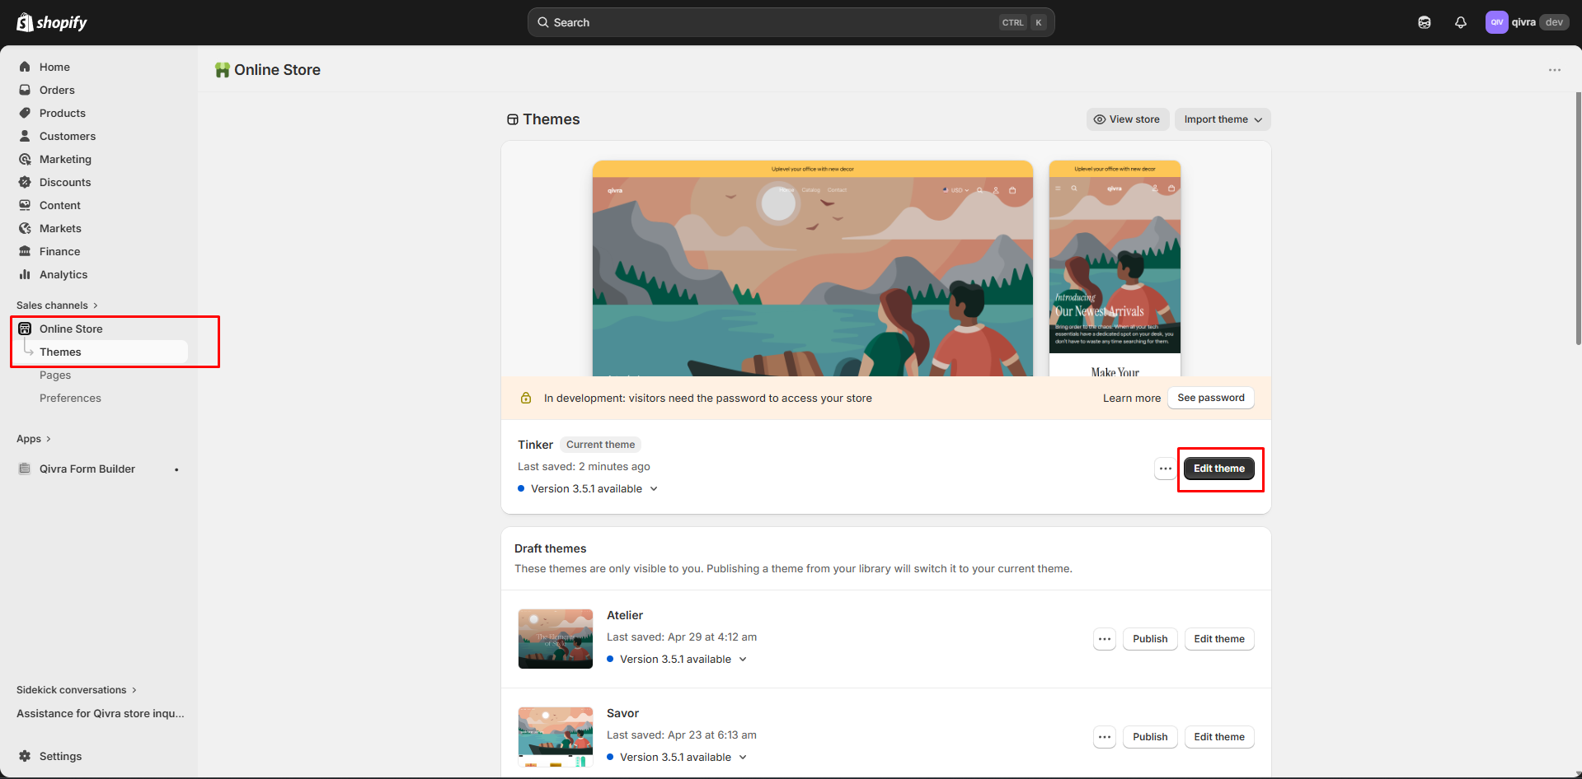Open Atelier theme more actions ellipsis
Image resolution: width=1582 pixels, height=779 pixels.
[1105, 639]
